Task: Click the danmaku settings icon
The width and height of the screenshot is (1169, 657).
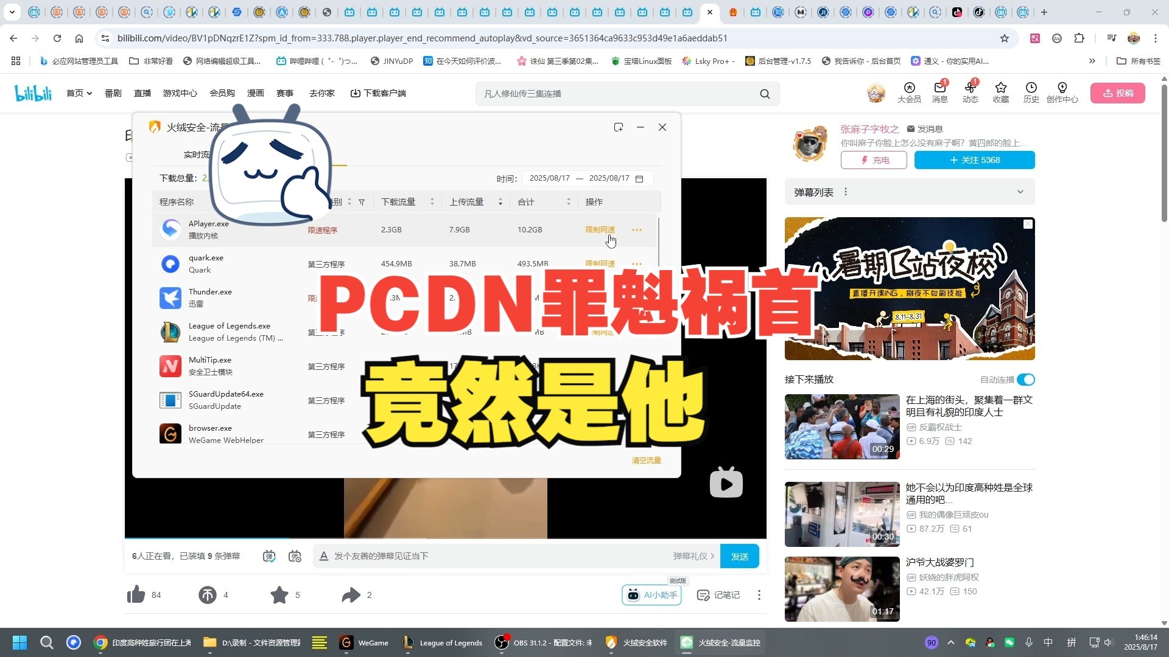Action: (x=295, y=556)
